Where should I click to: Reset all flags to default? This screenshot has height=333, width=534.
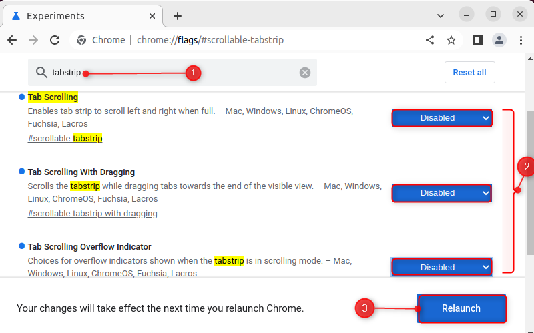[x=470, y=73]
